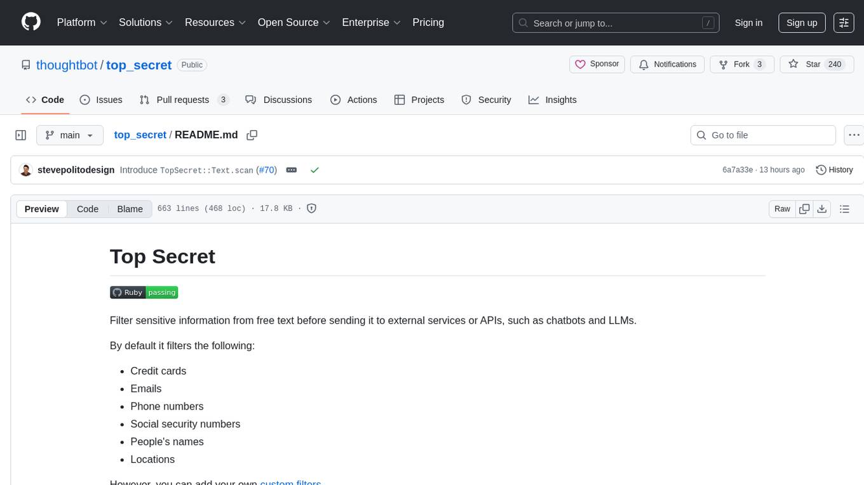Screen dimensions: 864x485
Task: Open stevepolitodesign avatar image
Action: point(26,170)
